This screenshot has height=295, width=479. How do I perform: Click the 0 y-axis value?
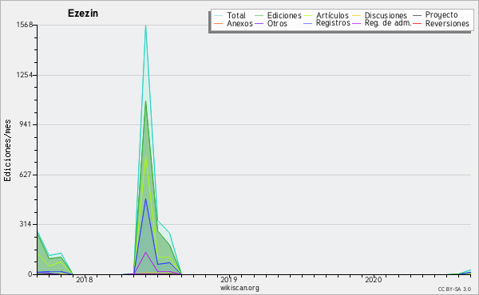(x=30, y=274)
